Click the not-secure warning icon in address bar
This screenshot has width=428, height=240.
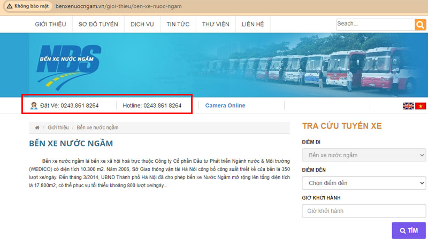pos(10,6)
